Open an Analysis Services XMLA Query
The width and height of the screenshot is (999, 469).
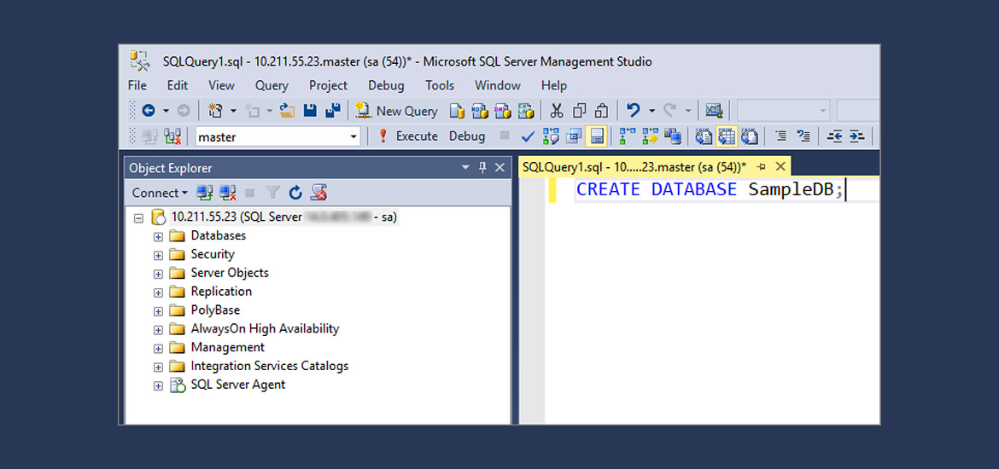[526, 111]
